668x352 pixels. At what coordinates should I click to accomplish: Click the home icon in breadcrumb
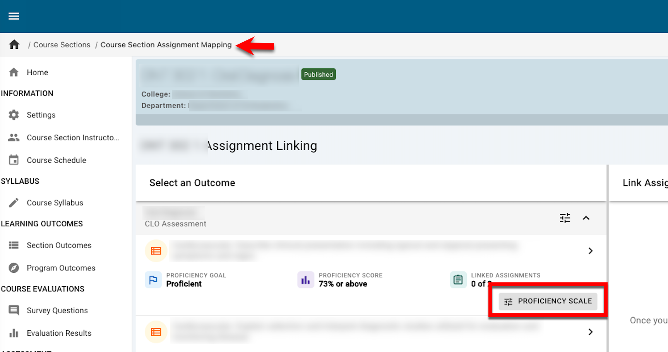pos(14,45)
